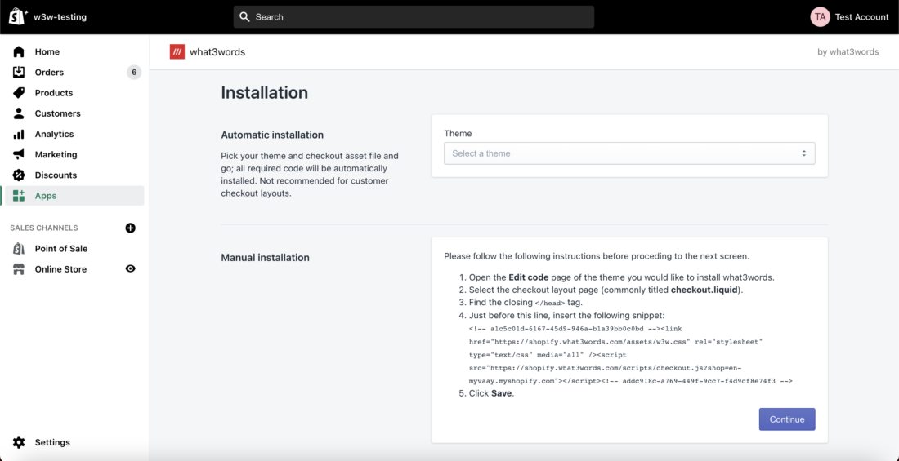The height and width of the screenshot is (461, 899).
Task: Click the 'by what3words' text
Action: pos(848,52)
